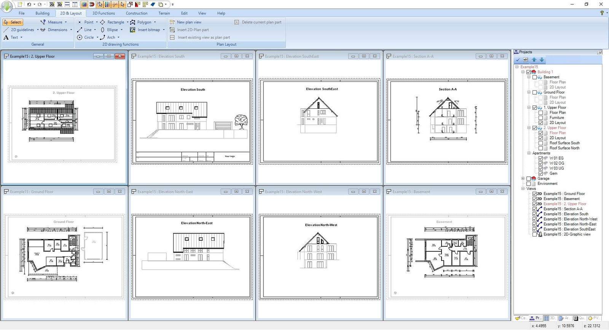Click the blue parallelogram surface icon
This screenshot has height=330, width=609.
[x=153, y=5]
